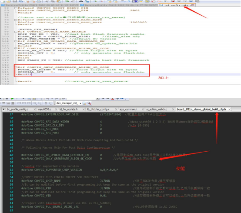Collapse fold marker at line 88 CONFIG_UBOOT_DEBUG_PIN
Image resolution: width=241 pixels, height=213 pixels.
point(16,8)
